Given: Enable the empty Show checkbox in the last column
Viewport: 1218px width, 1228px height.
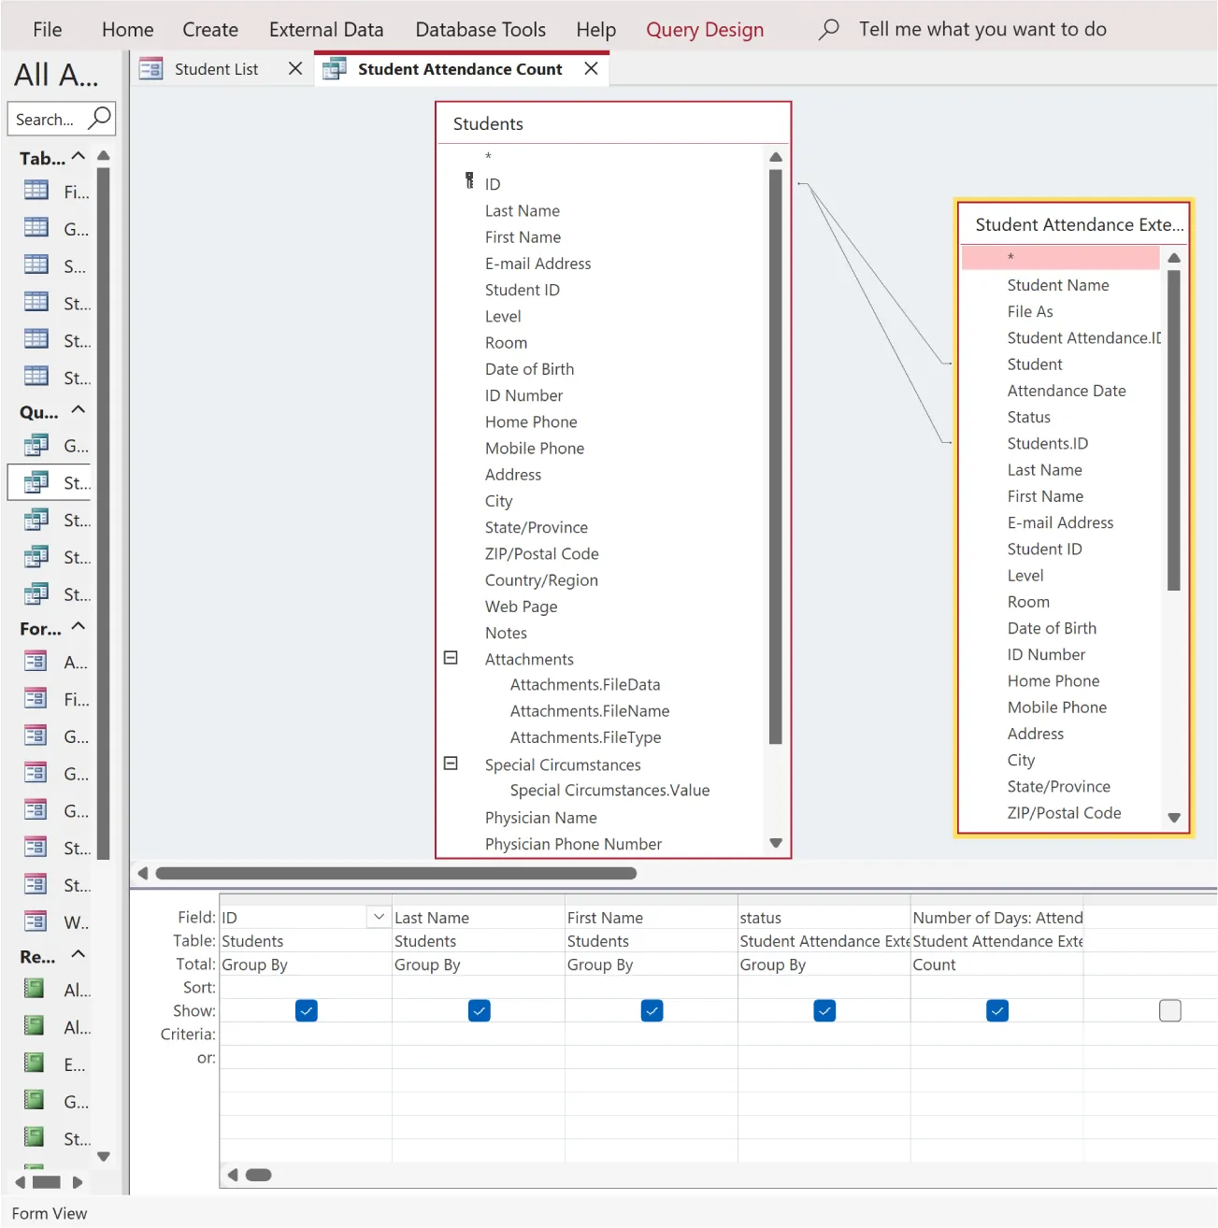Looking at the screenshot, I should click(x=1169, y=1010).
